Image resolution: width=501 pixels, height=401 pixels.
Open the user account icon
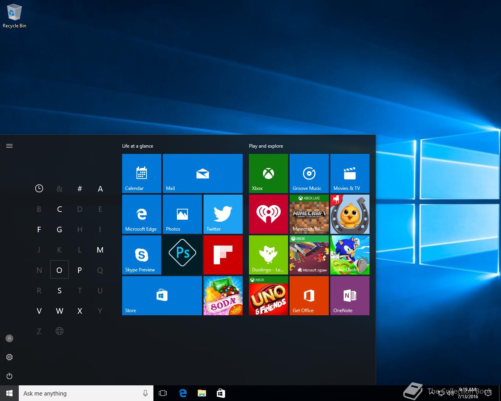9,338
